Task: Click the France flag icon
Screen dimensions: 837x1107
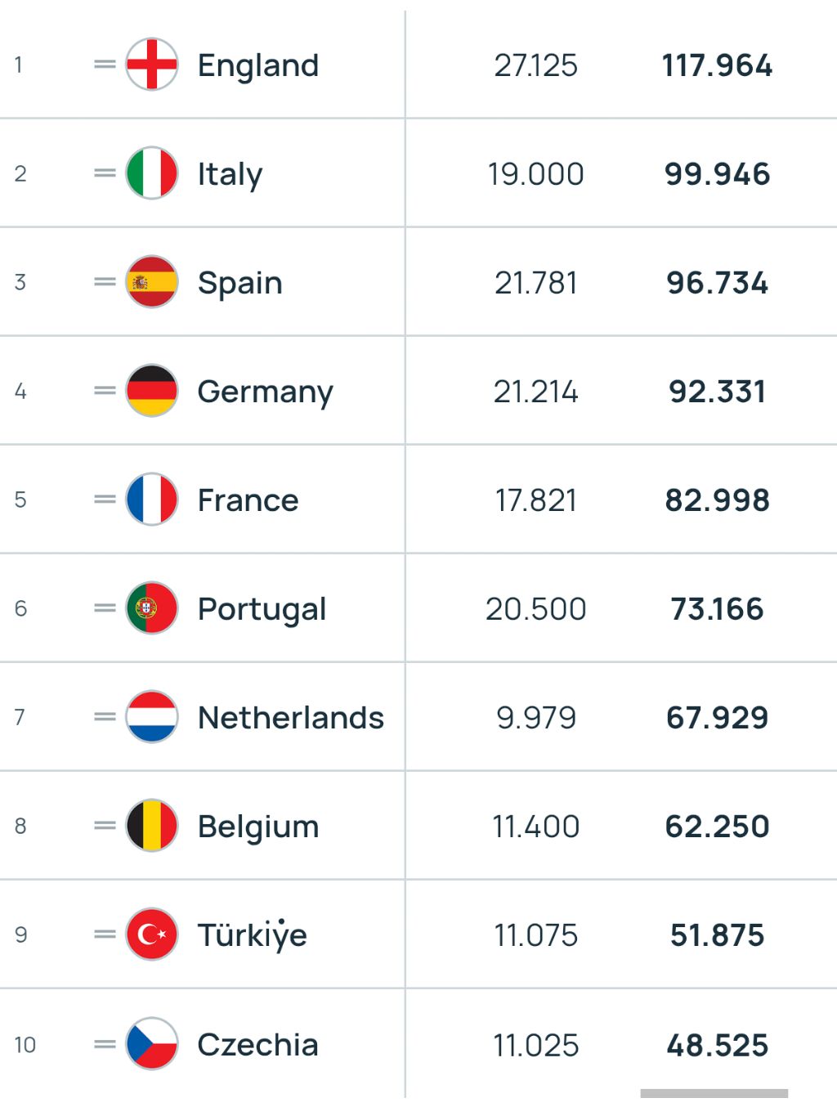Action: point(152,500)
